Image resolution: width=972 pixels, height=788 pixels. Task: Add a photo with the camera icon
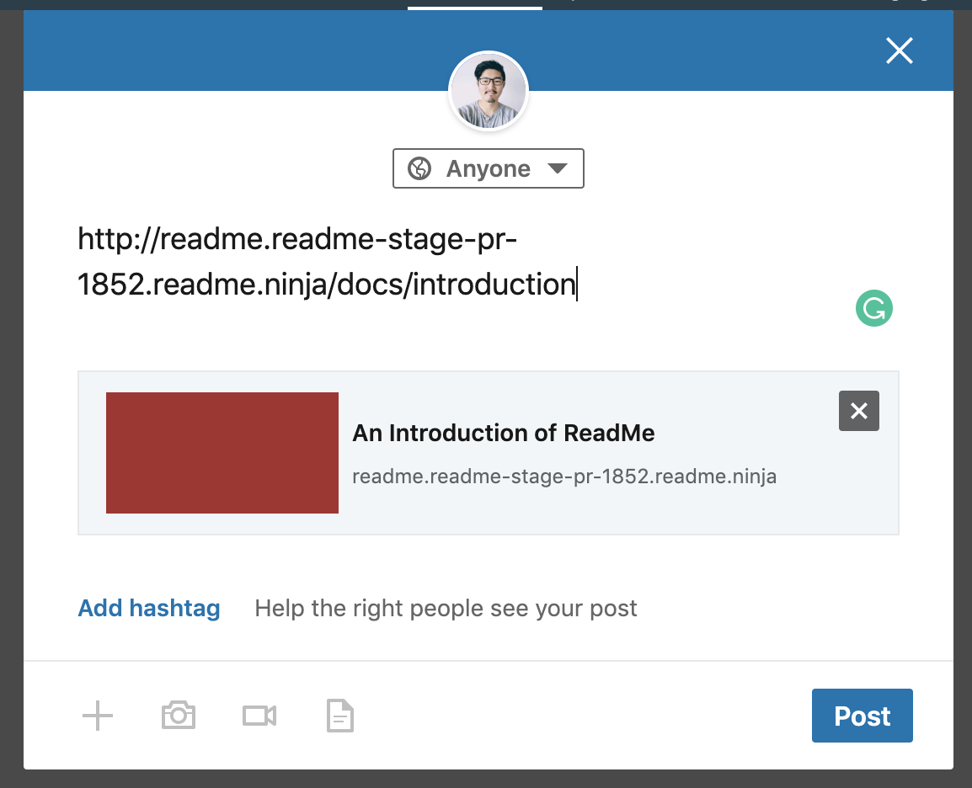pos(179,716)
